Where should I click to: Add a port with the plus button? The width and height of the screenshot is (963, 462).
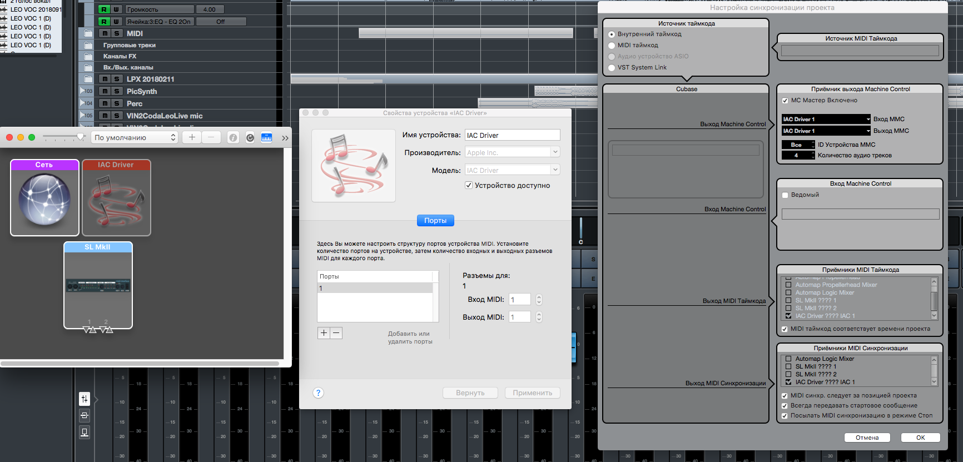coord(324,333)
